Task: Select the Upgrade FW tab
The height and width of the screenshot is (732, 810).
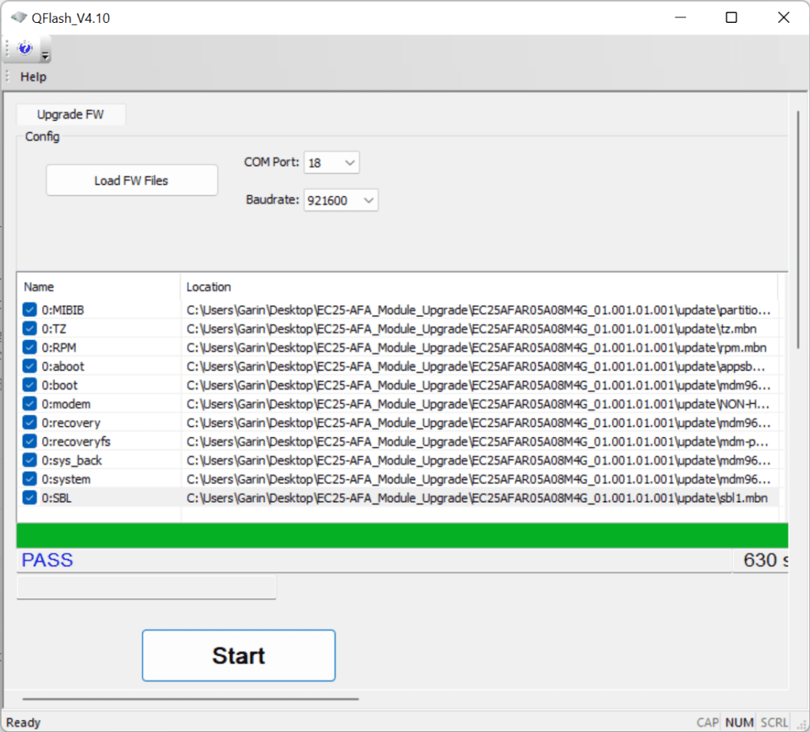Action: click(x=70, y=114)
